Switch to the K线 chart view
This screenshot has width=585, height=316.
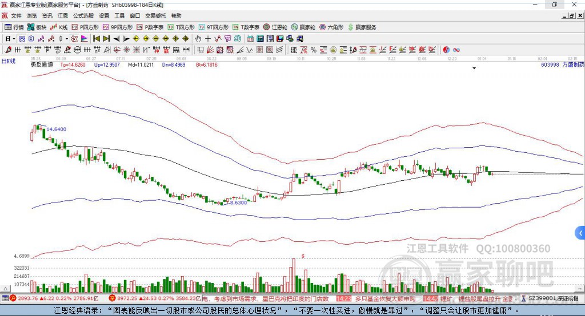click(x=59, y=27)
